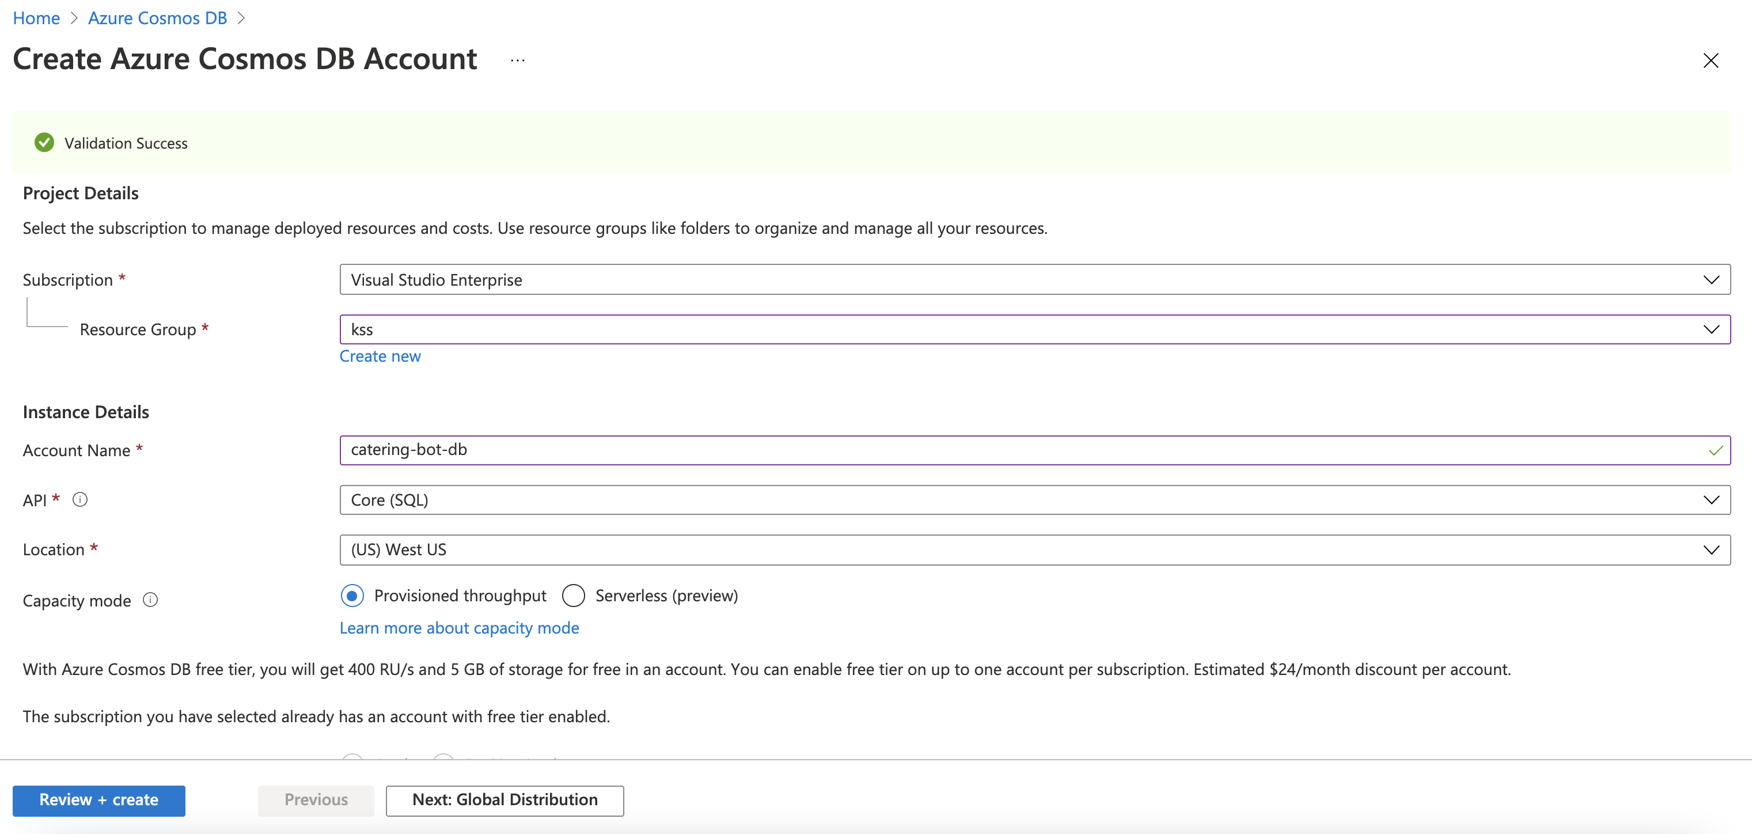Select Provisioned throughput capacity mode

point(352,596)
